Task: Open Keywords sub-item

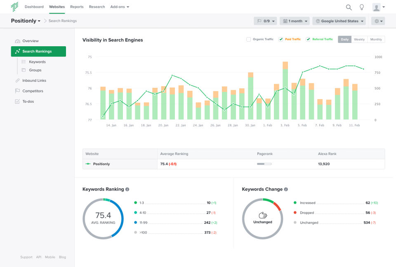Action: pos(37,61)
